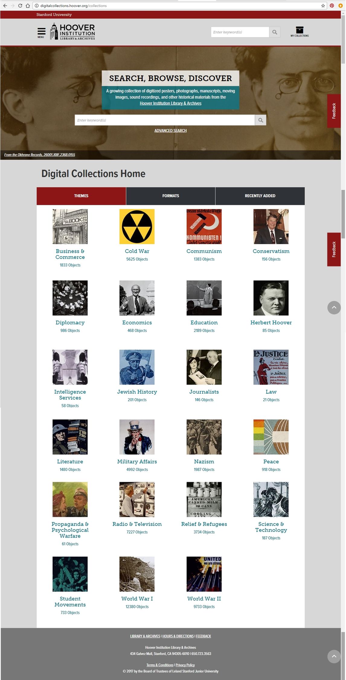Click the browser home icon

(28, 5)
